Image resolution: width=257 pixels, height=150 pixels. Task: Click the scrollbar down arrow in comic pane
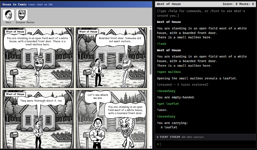(151, 147)
